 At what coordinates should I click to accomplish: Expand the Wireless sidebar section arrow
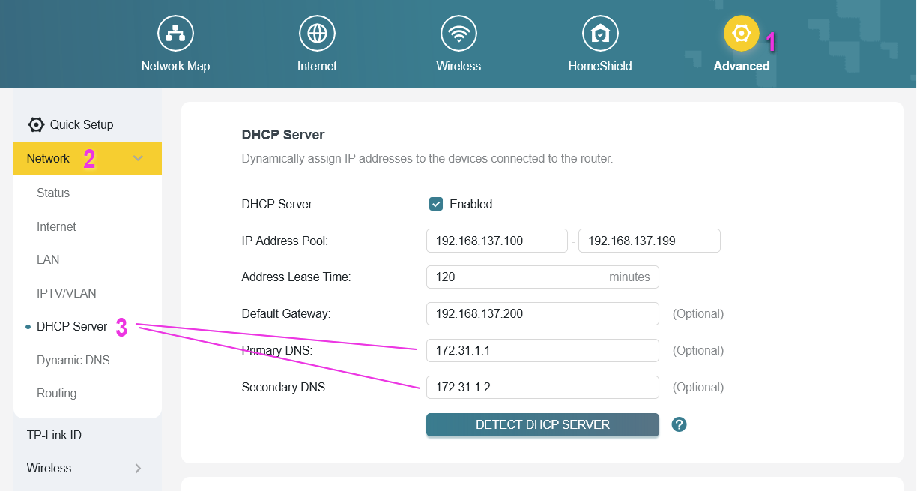pyautogui.click(x=138, y=469)
